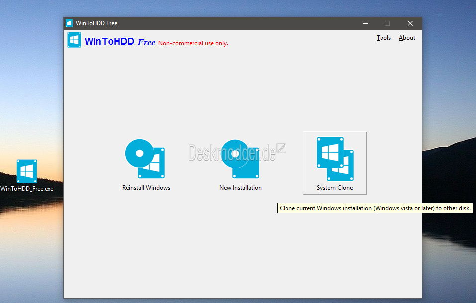Open the Tools menu
The width and height of the screenshot is (476, 303).
coord(383,38)
